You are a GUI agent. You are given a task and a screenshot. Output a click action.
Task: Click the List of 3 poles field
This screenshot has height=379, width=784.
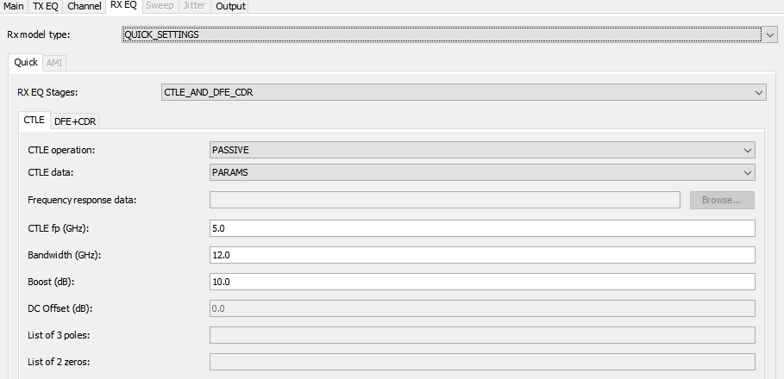(483, 335)
